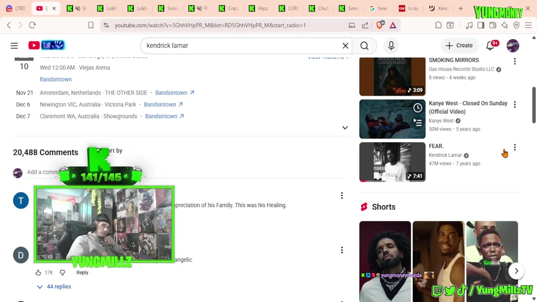The width and height of the screenshot is (537, 302).
Task: Open the Brave Shields lion icon
Action: [380, 25]
